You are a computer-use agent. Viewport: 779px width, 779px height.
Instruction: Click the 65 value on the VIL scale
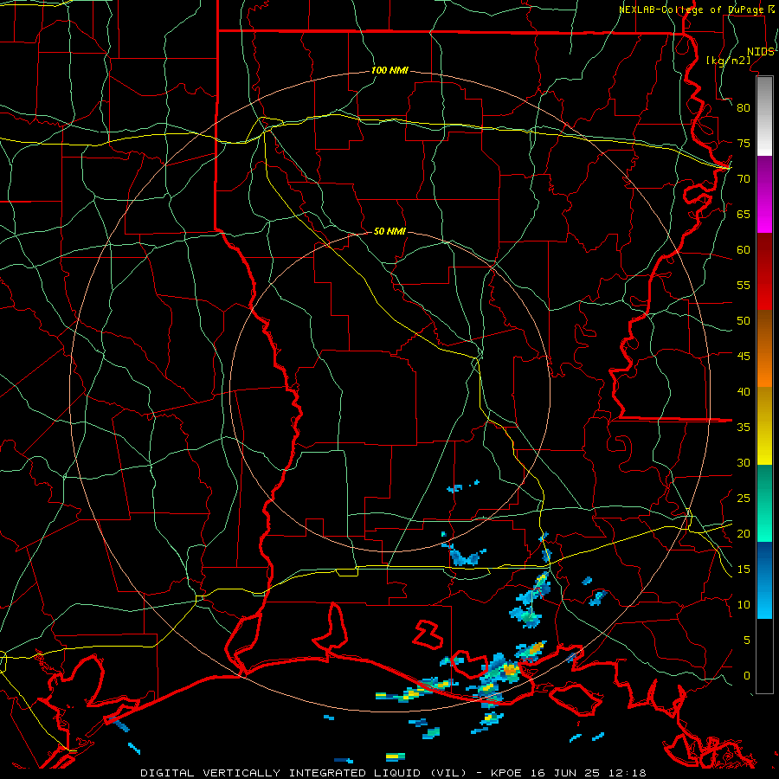744,215
